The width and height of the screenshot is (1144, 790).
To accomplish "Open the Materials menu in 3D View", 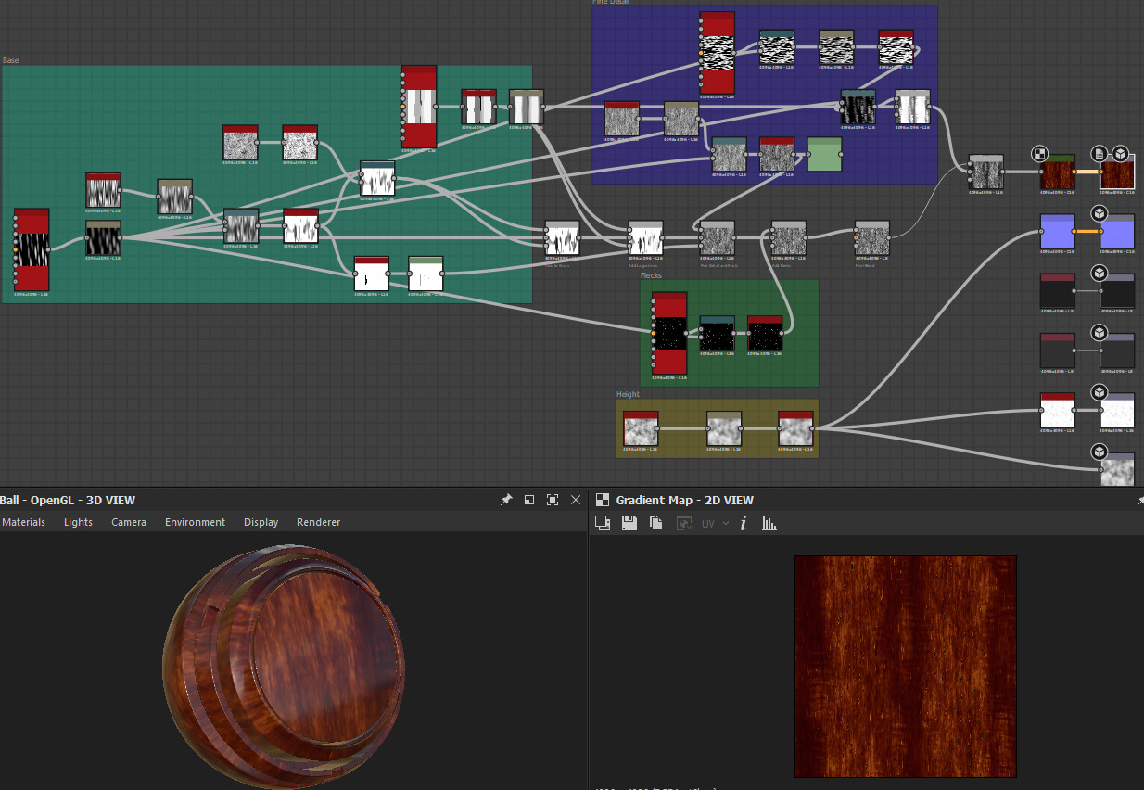I will point(24,522).
